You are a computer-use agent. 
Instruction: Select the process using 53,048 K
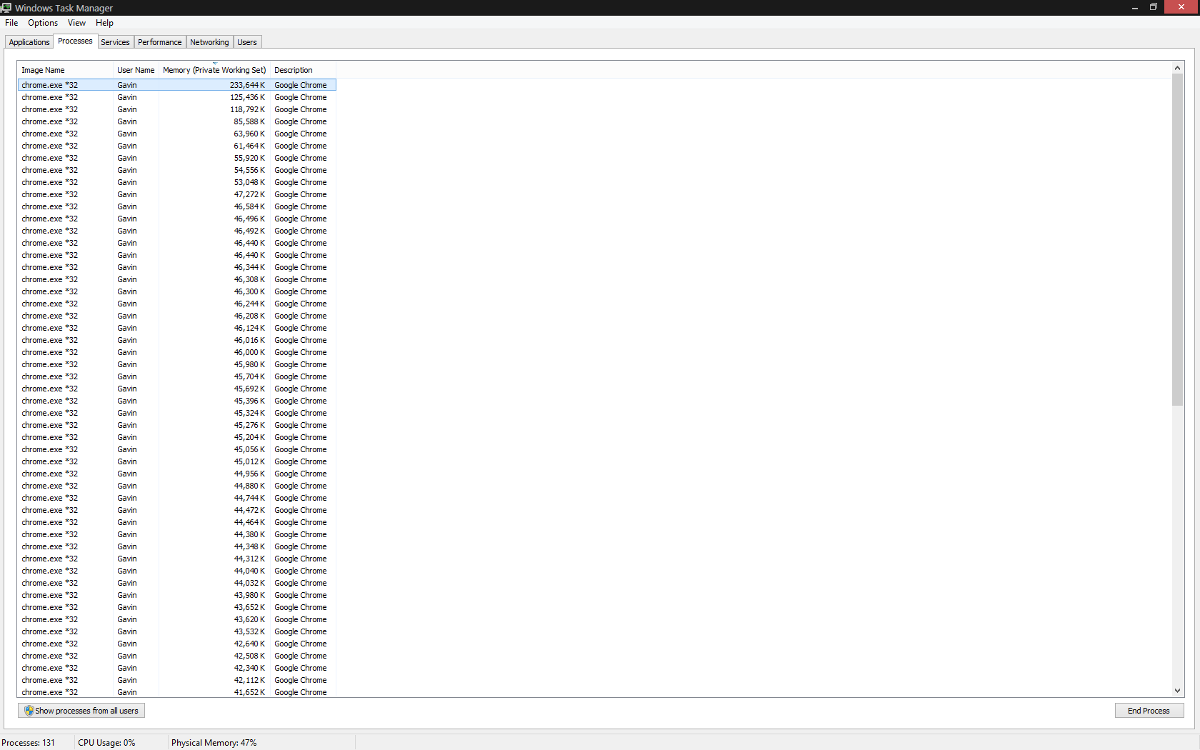[x=176, y=182]
